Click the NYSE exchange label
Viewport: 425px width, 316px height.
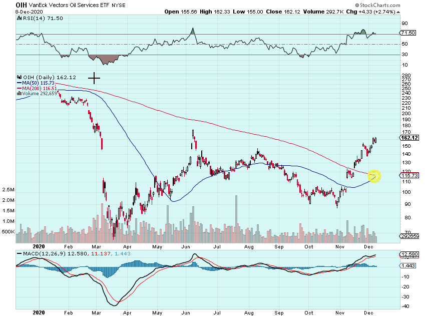point(119,5)
